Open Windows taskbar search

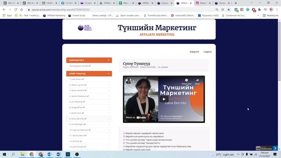coord(13,154)
